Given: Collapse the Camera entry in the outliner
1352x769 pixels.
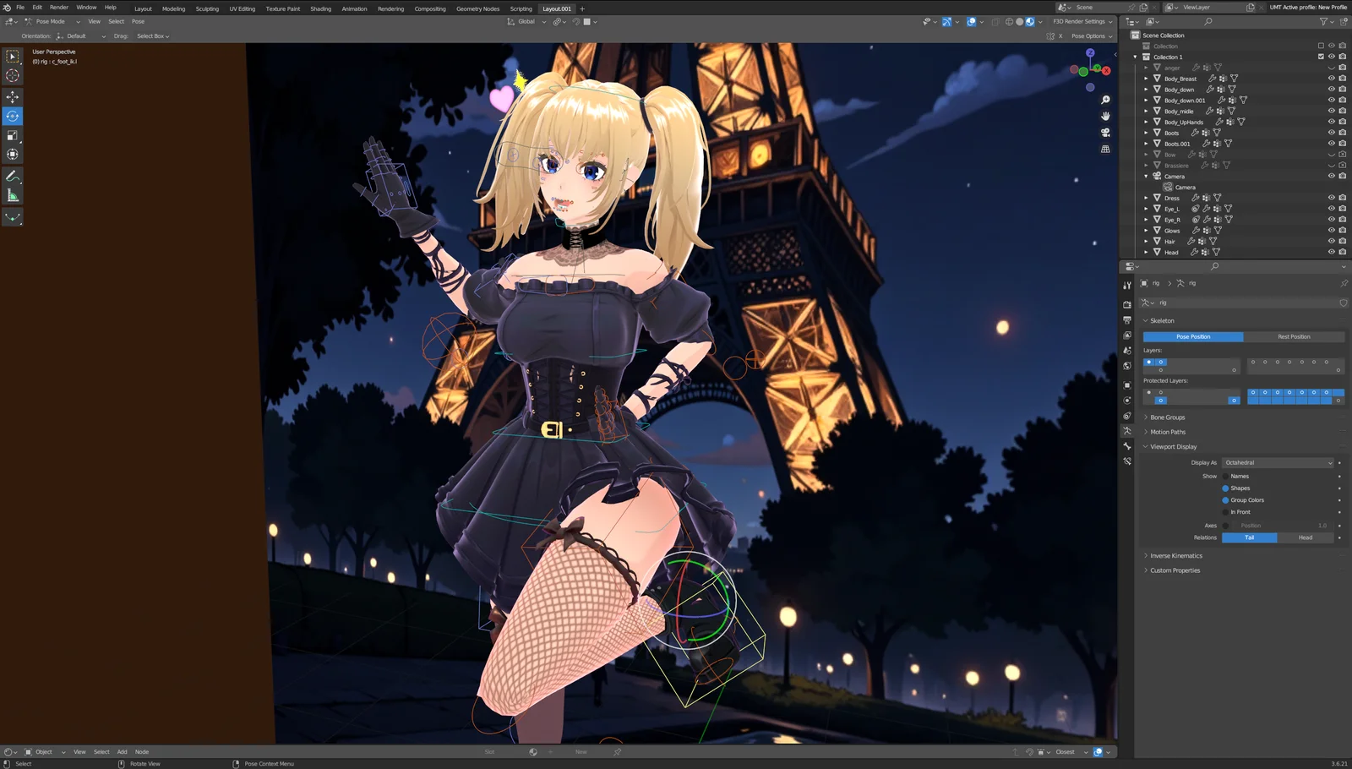Looking at the screenshot, I should click(1145, 176).
